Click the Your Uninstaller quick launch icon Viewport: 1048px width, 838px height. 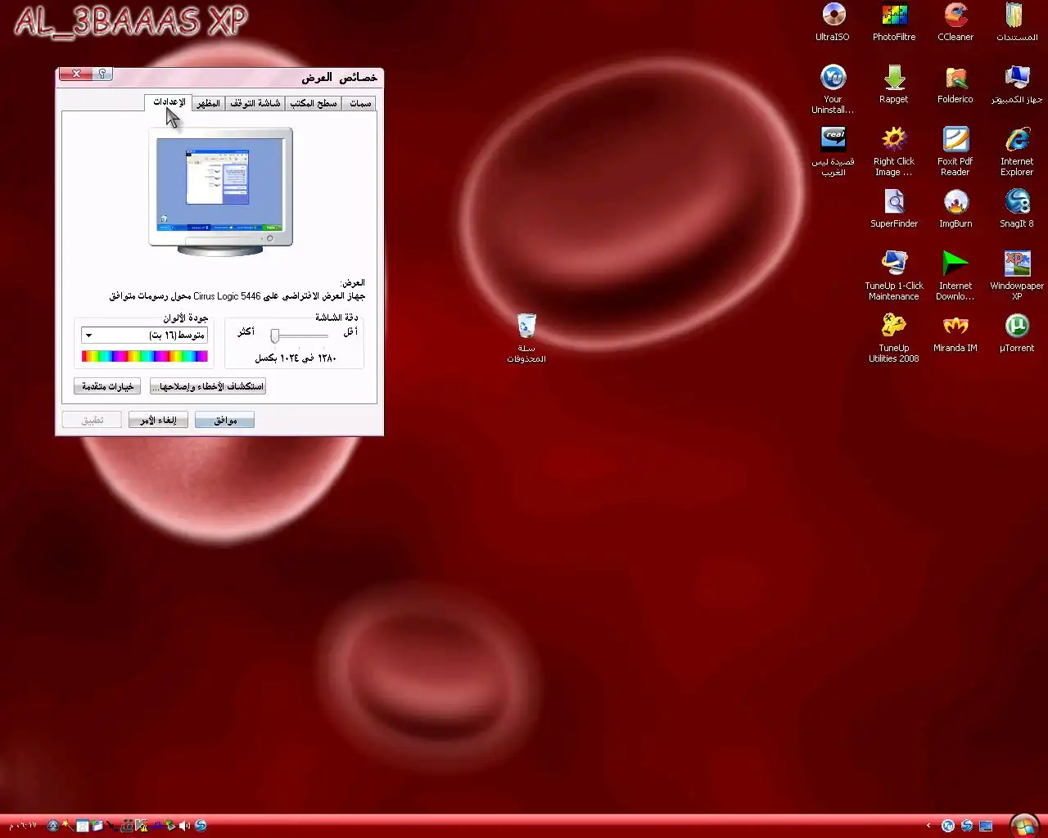948,826
